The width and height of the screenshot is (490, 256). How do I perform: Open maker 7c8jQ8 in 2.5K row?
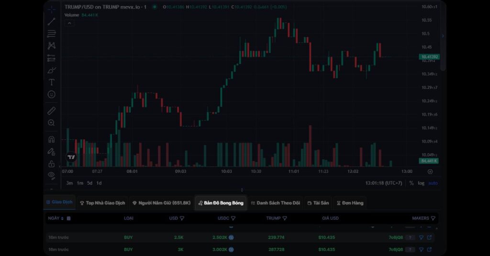tap(396, 237)
